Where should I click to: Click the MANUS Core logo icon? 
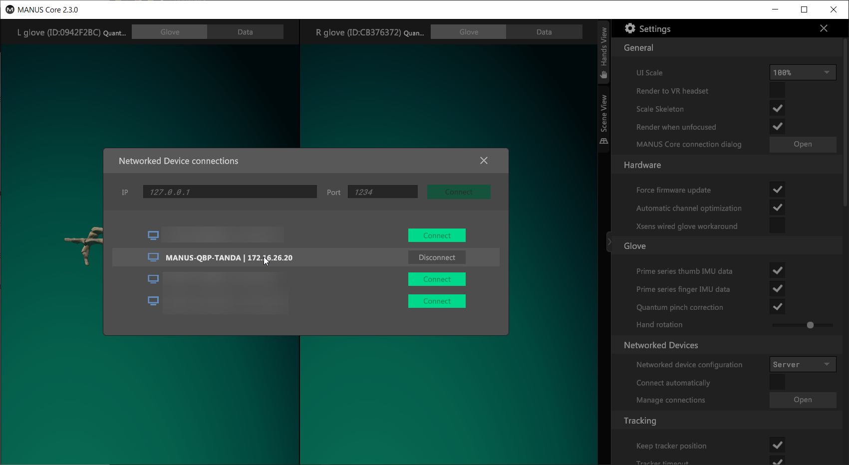pos(9,9)
